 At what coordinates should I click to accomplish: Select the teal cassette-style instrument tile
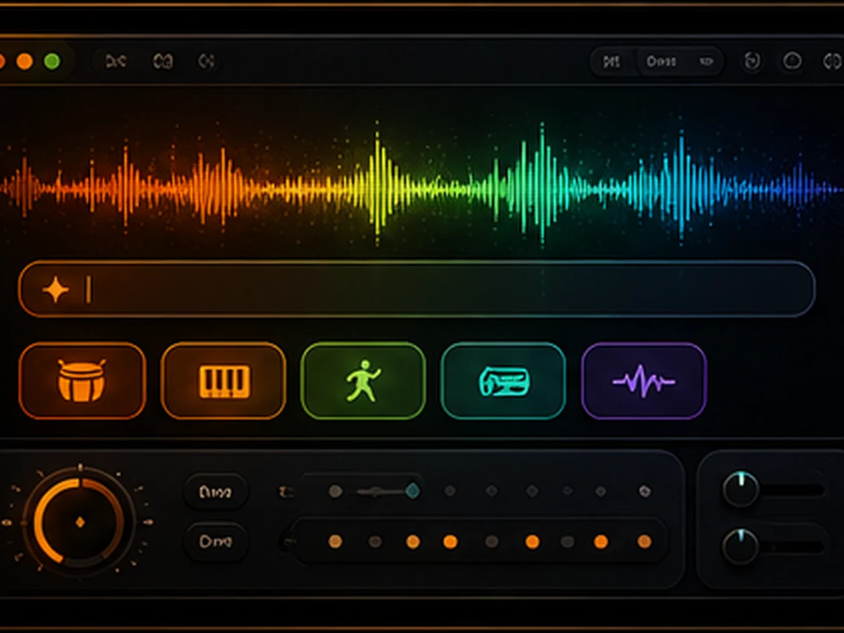[x=503, y=381]
